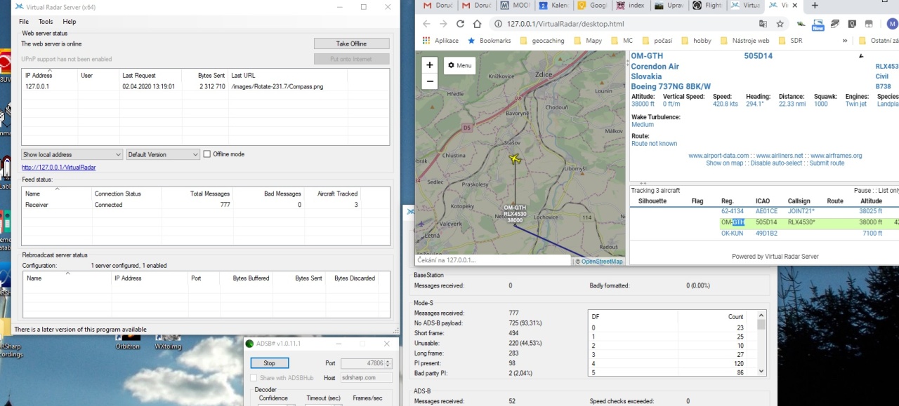This screenshot has width=899, height=406.
Task: Select the 62-4134 aircraft row
Action: pos(764,210)
